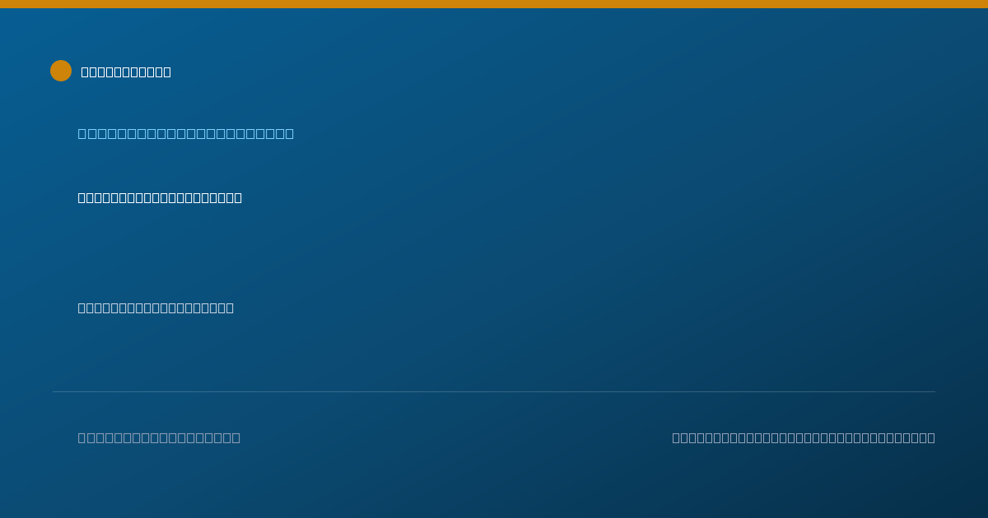This screenshot has height=518, width=988.
Task: Select the pale text line above the divider
Action: (x=156, y=308)
